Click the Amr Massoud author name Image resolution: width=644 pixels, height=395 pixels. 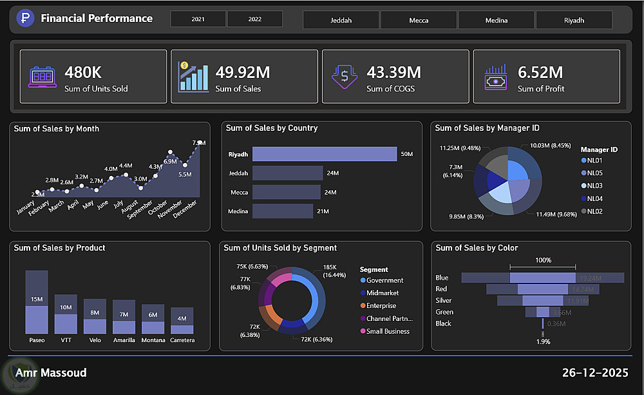[51, 373]
